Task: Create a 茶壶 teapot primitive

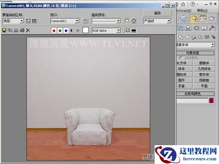Action: tap(184, 86)
